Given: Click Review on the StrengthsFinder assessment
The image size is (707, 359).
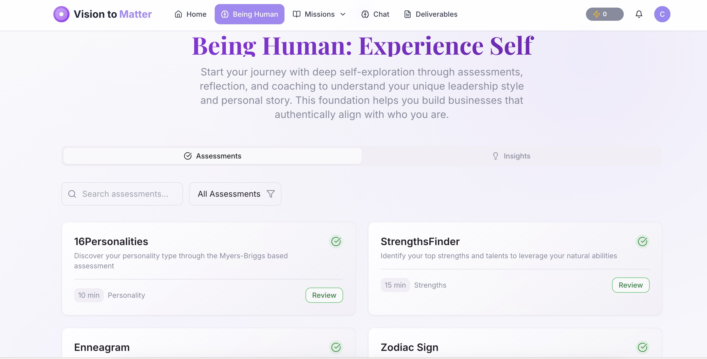Looking at the screenshot, I should [x=631, y=285].
